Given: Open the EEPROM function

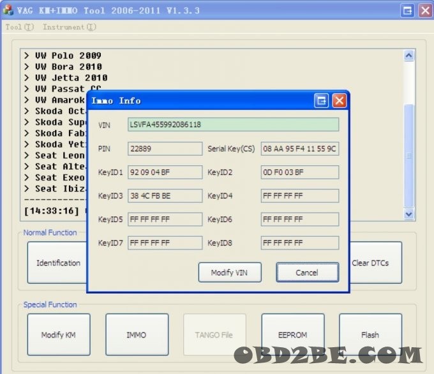Looking at the screenshot, I should tap(293, 334).
